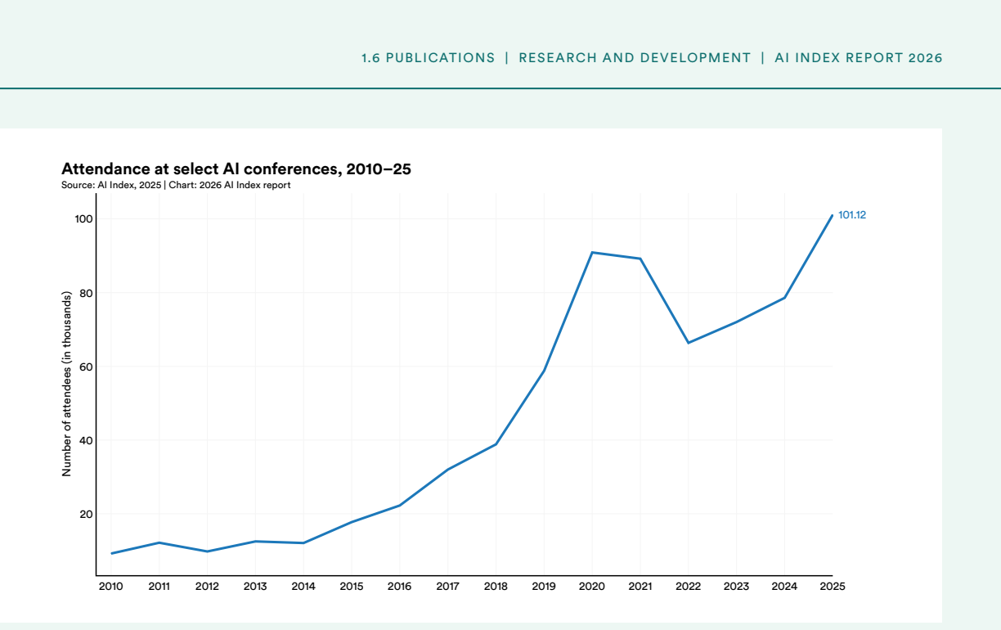Screen dimensions: 1001x630
Task: Click the x-axis year '2021'
Action: pyautogui.click(x=640, y=587)
